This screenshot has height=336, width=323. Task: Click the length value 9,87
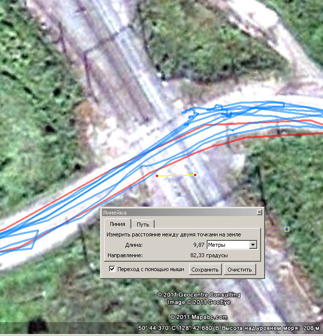199,245
